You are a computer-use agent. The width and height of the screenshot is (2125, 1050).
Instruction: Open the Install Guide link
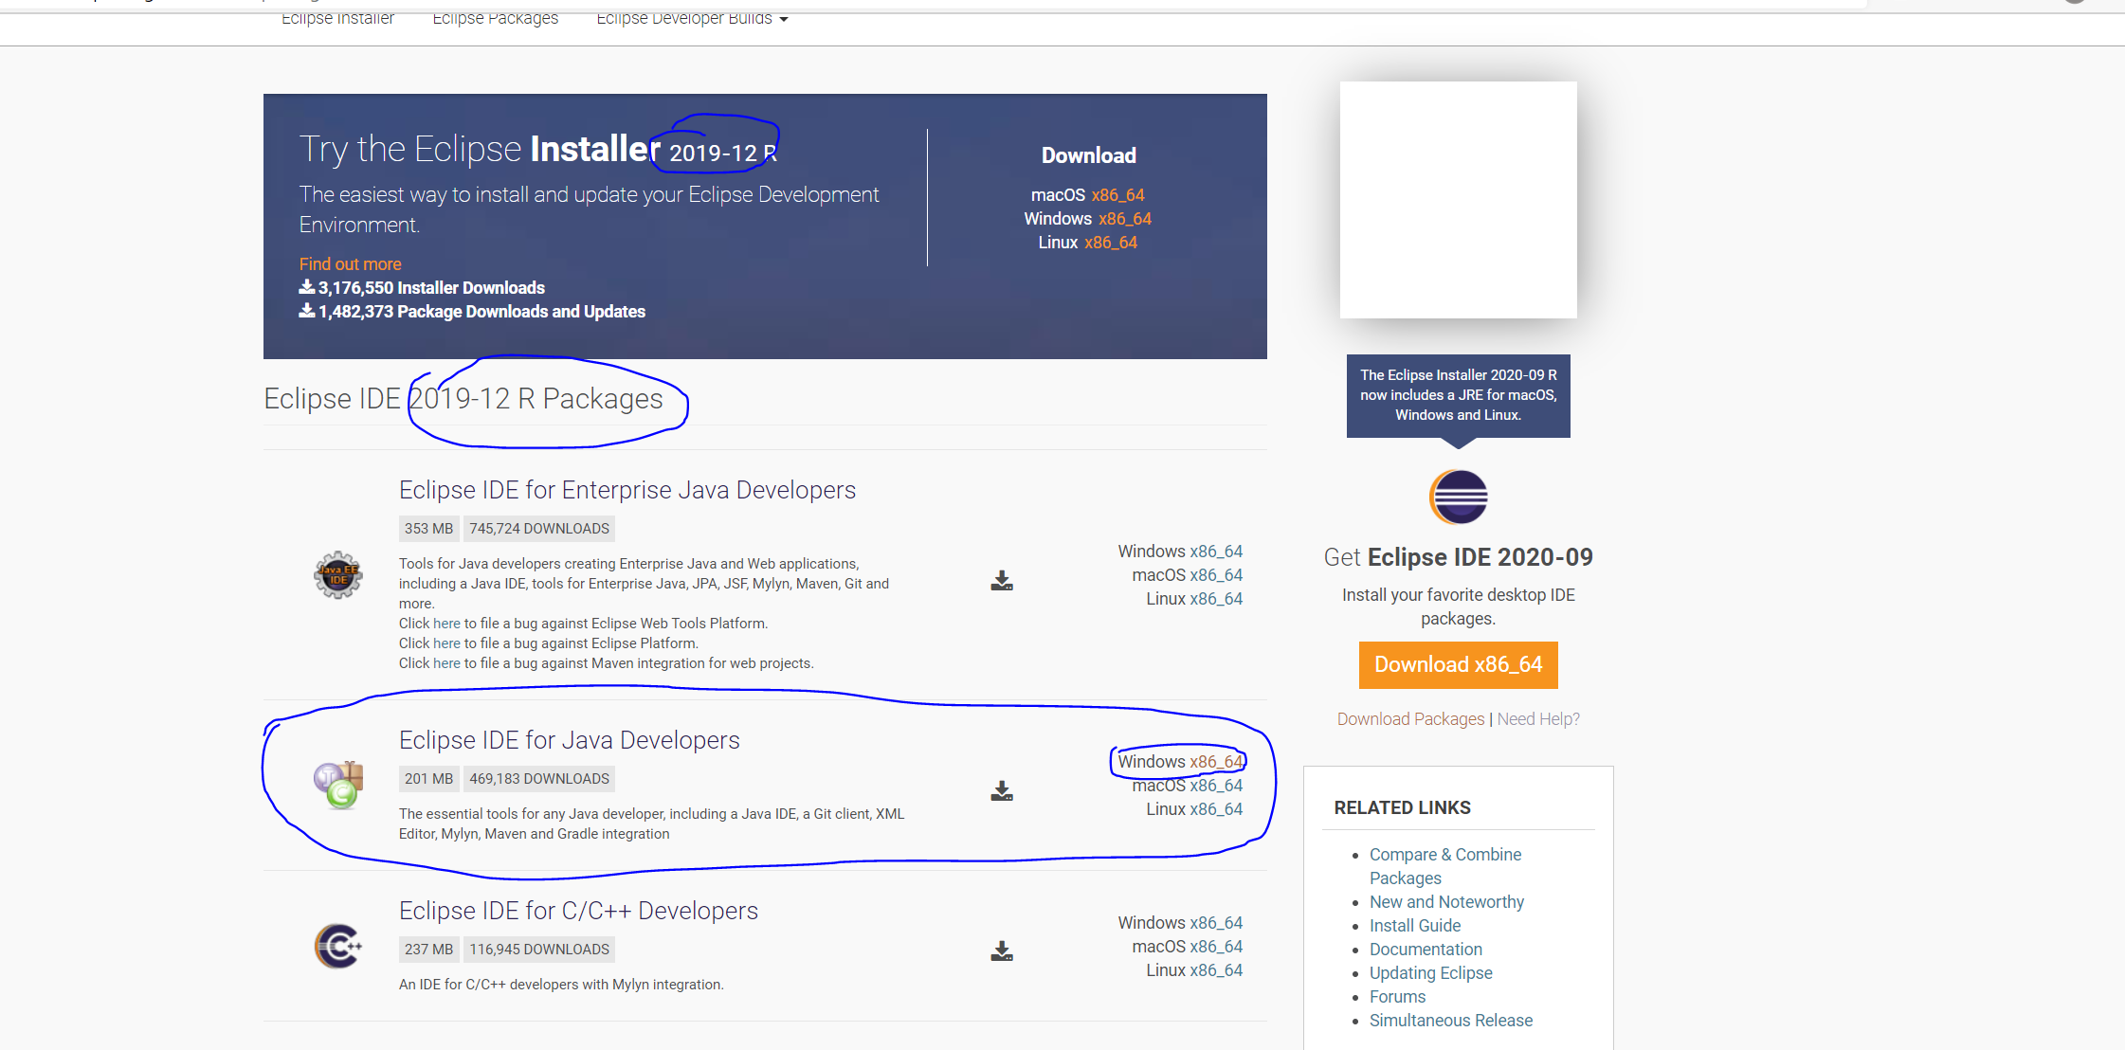click(x=1415, y=925)
